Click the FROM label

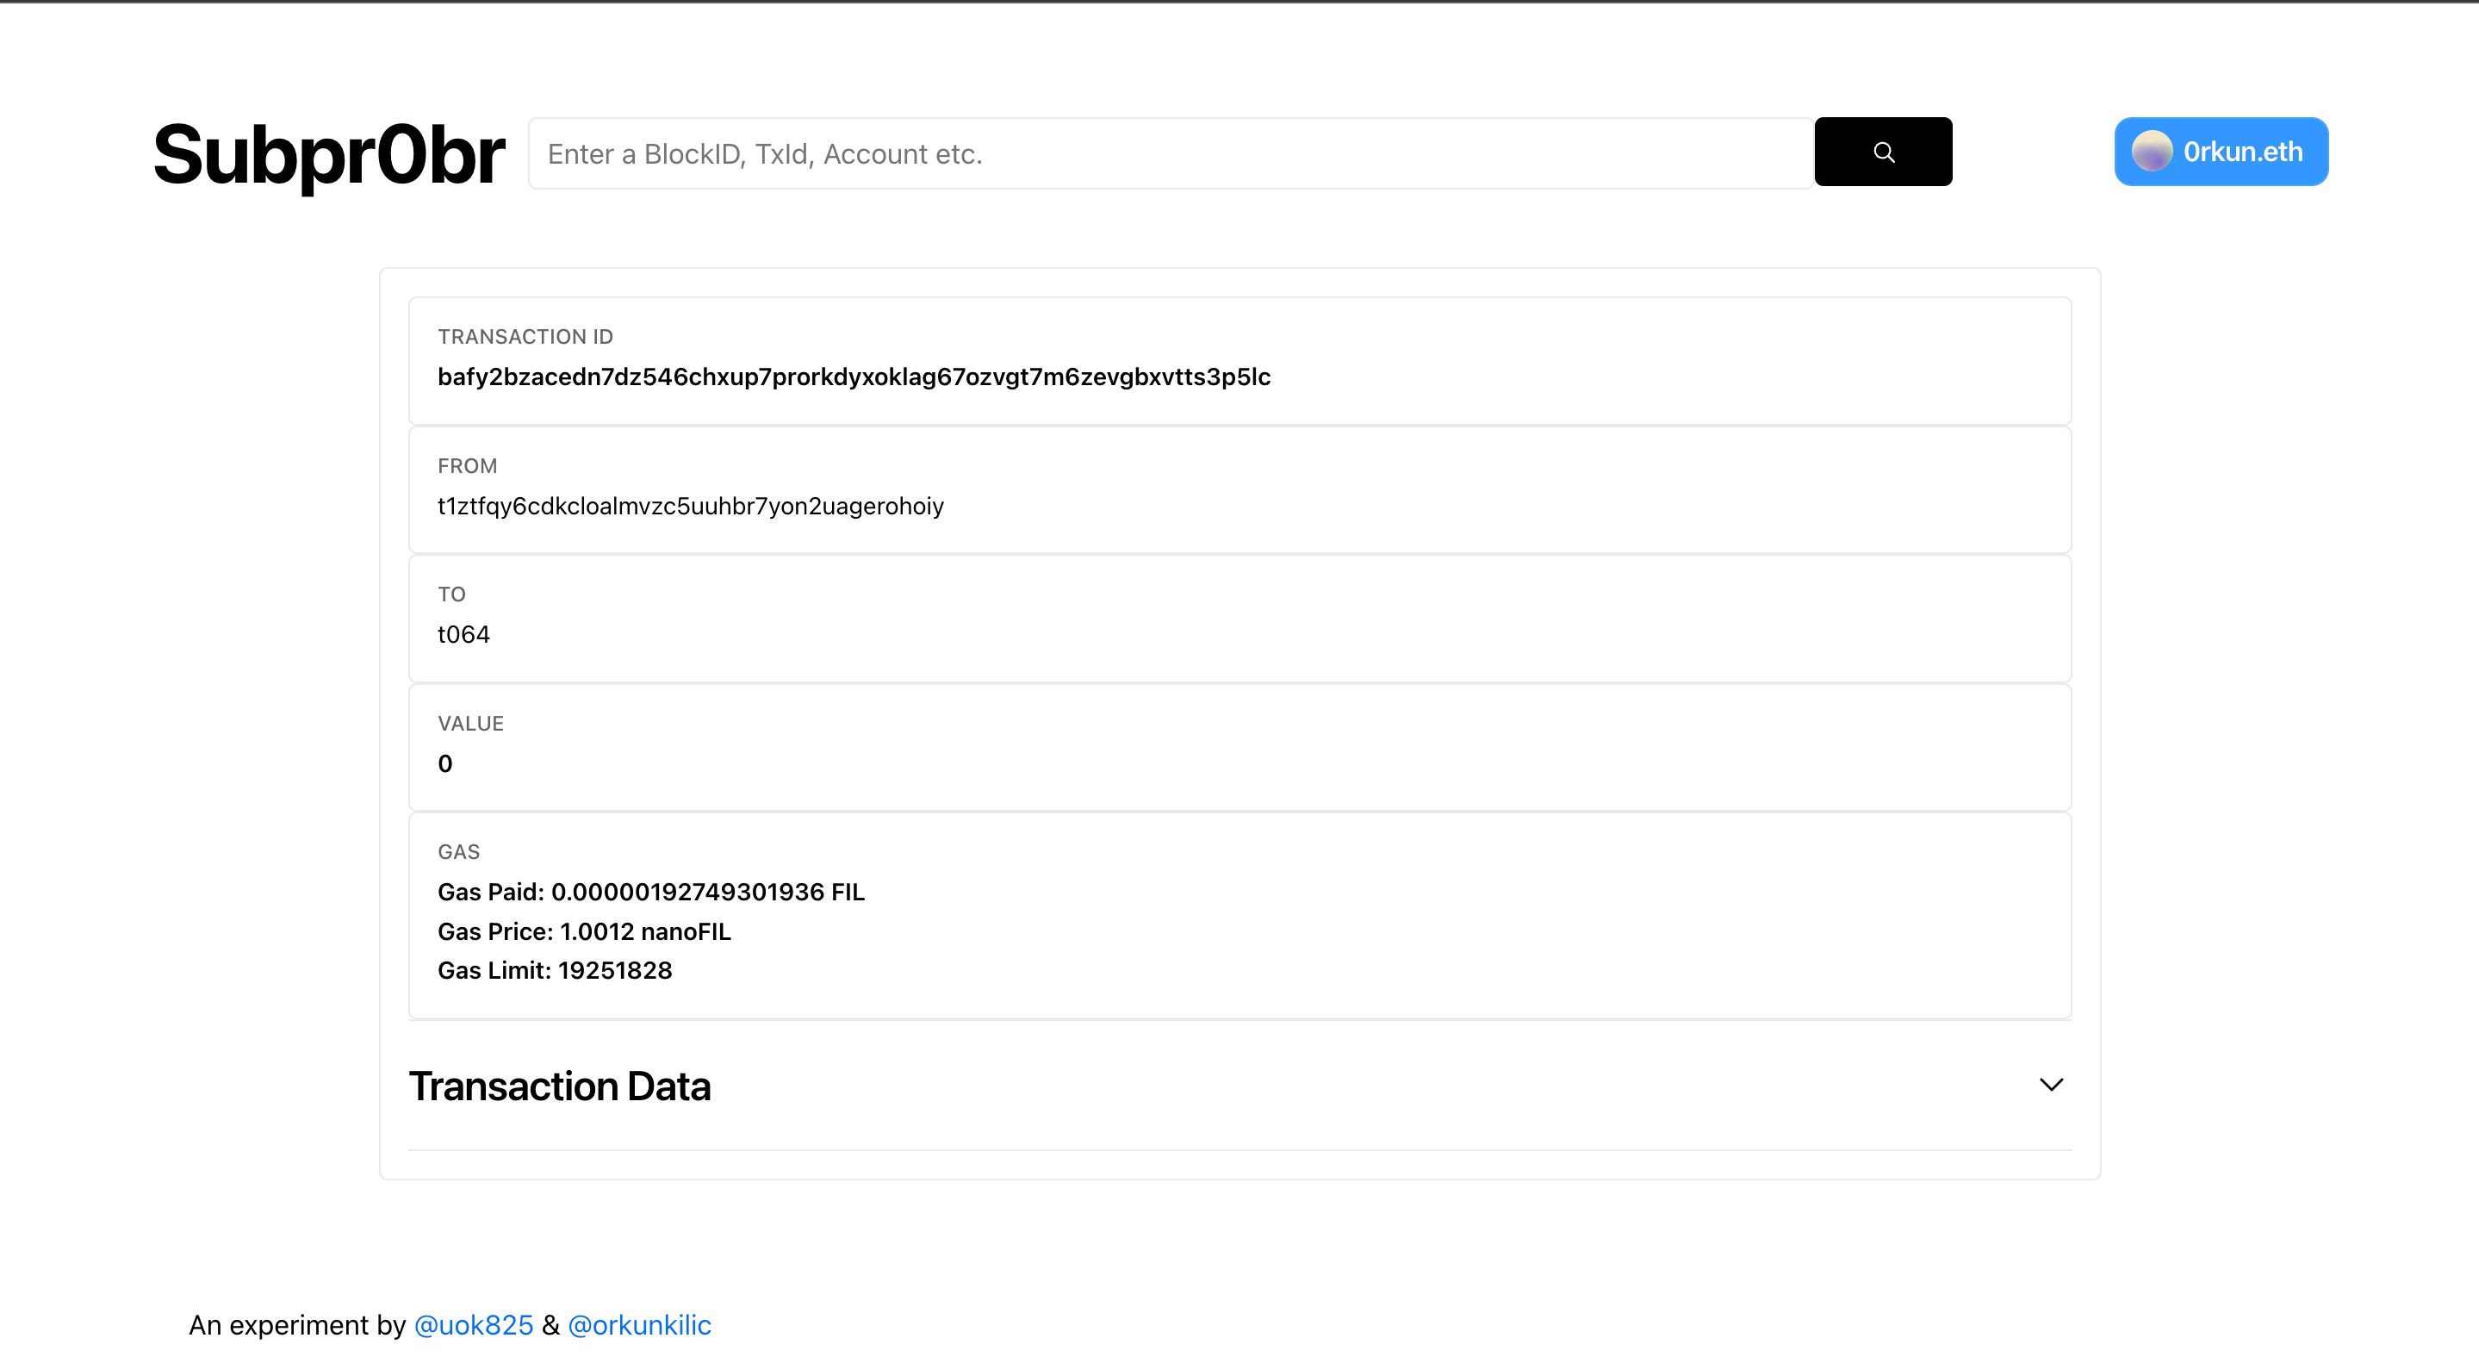[x=467, y=466]
